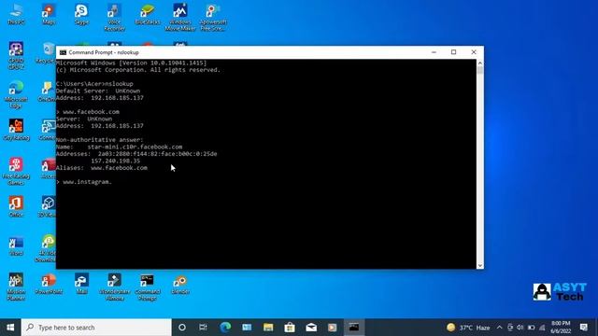Click the Cortana circle on taskbar

[182, 328]
